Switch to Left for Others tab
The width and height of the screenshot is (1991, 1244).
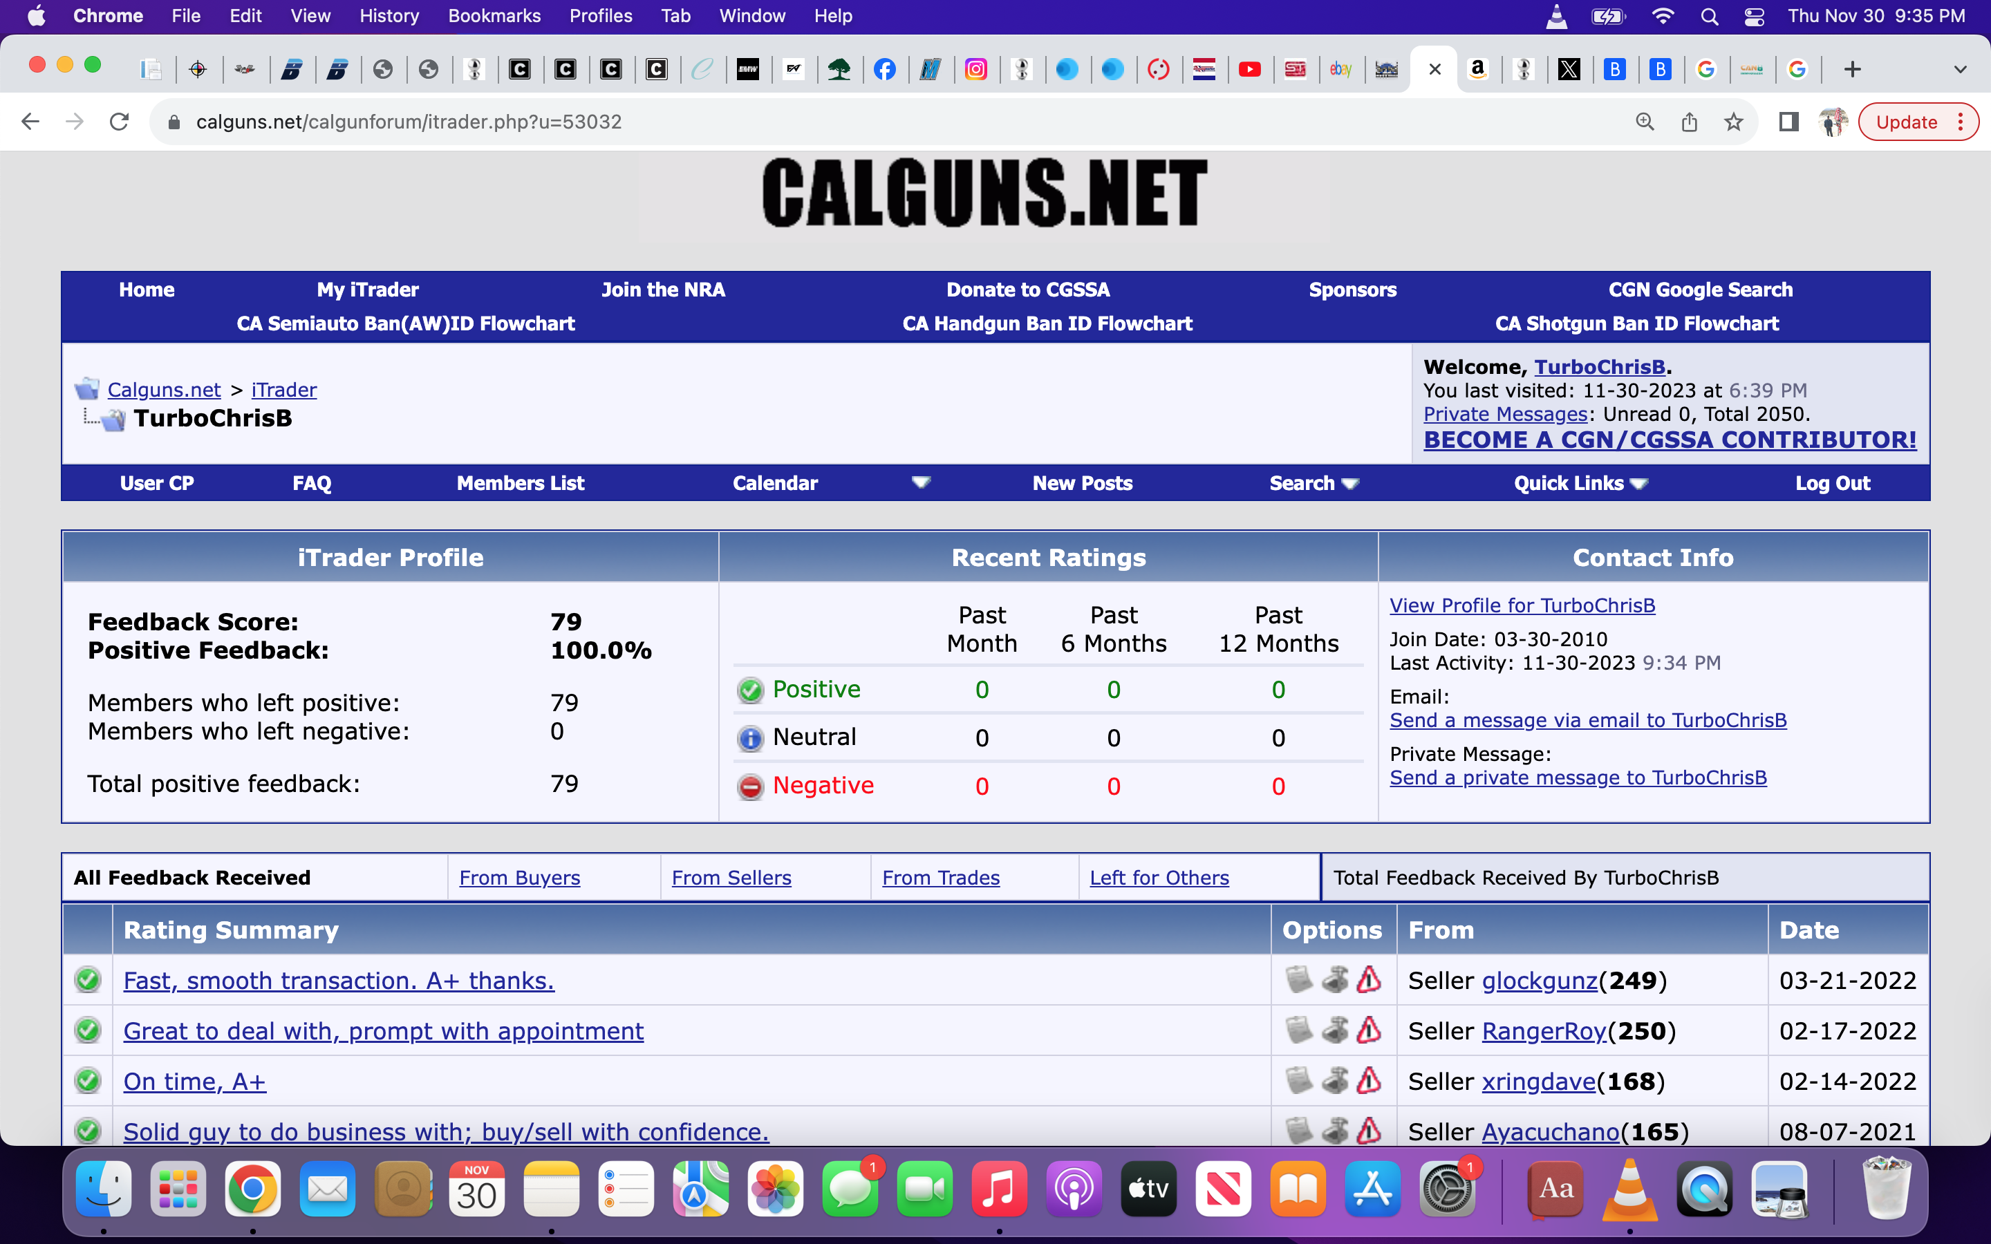pyautogui.click(x=1159, y=878)
